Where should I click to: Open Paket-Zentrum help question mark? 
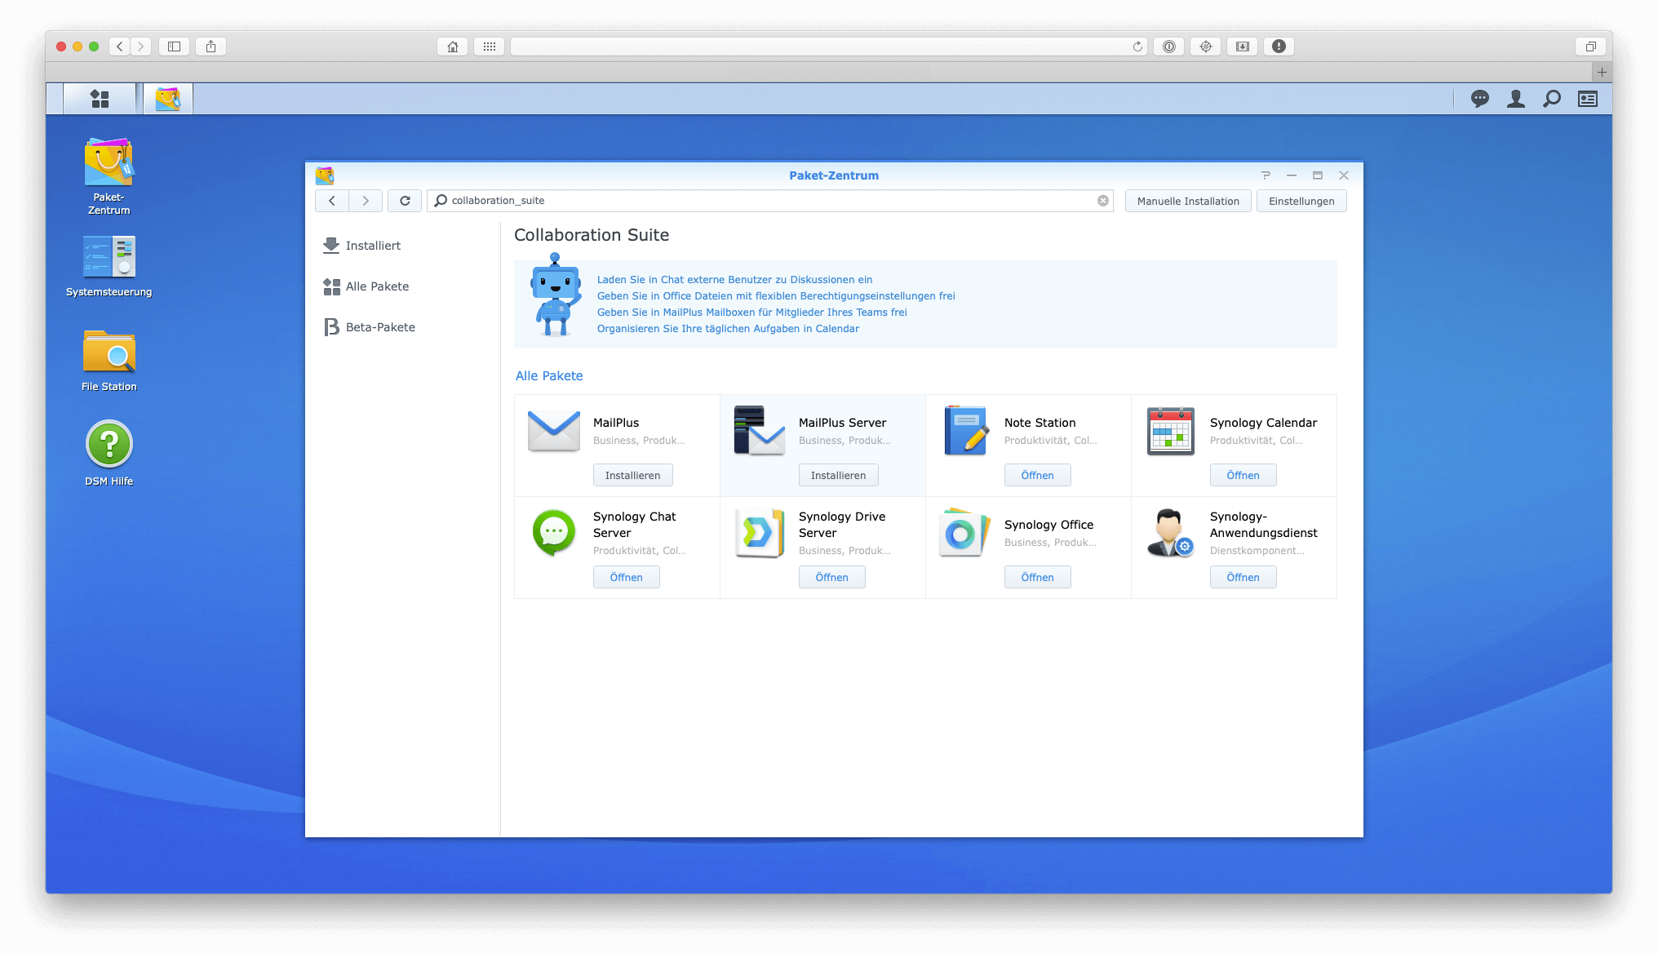pyautogui.click(x=1266, y=175)
